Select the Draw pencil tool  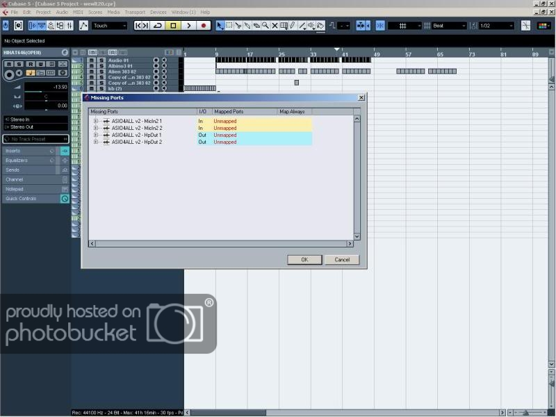[x=293, y=26]
